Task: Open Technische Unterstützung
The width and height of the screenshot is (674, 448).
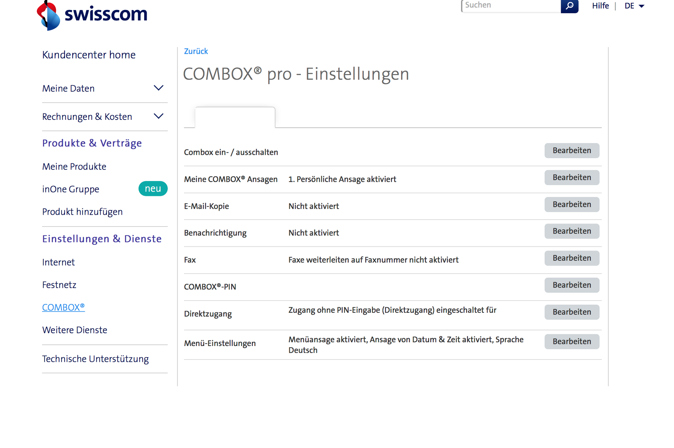Action: pyautogui.click(x=95, y=359)
